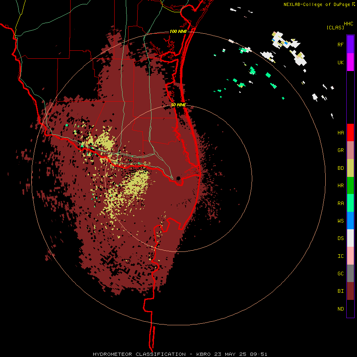Click the RF purple legend swatch
The height and width of the screenshot is (357, 357).
[x=350, y=44]
